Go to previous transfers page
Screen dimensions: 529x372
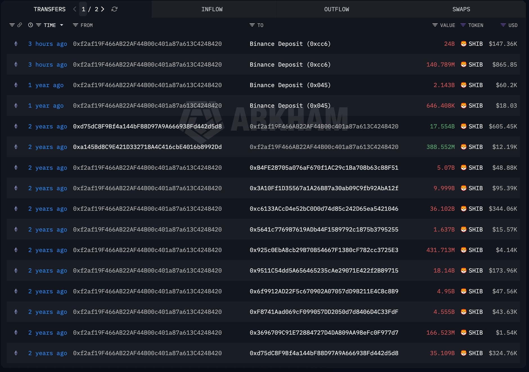[x=75, y=9]
